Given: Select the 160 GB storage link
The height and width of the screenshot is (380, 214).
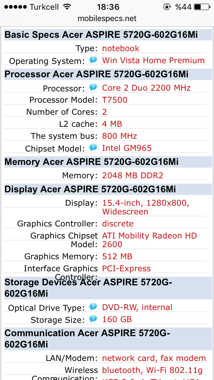Looking at the screenshot, I should tap(117, 319).
